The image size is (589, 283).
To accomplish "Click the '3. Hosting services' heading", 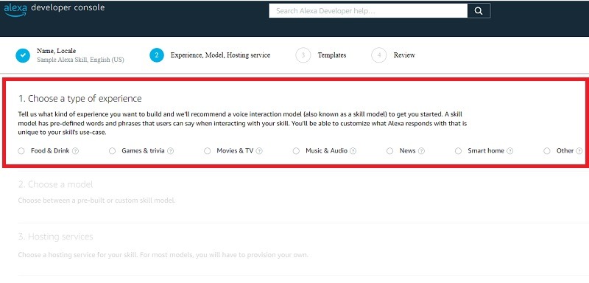I will [56, 237].
